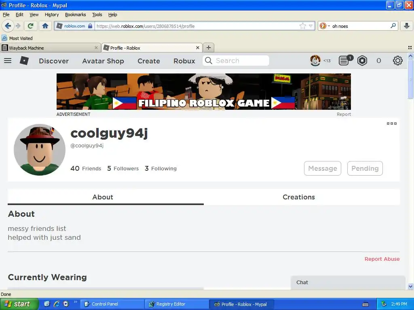View the 3 Following list
This screenshot has height=310, width=414.
pyautogui.click(x=161, y=168)
